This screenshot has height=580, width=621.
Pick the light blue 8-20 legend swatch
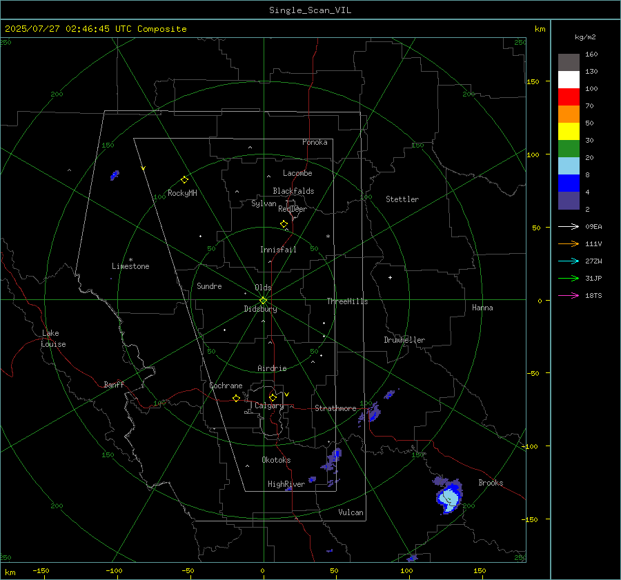(x=569, y=166)
